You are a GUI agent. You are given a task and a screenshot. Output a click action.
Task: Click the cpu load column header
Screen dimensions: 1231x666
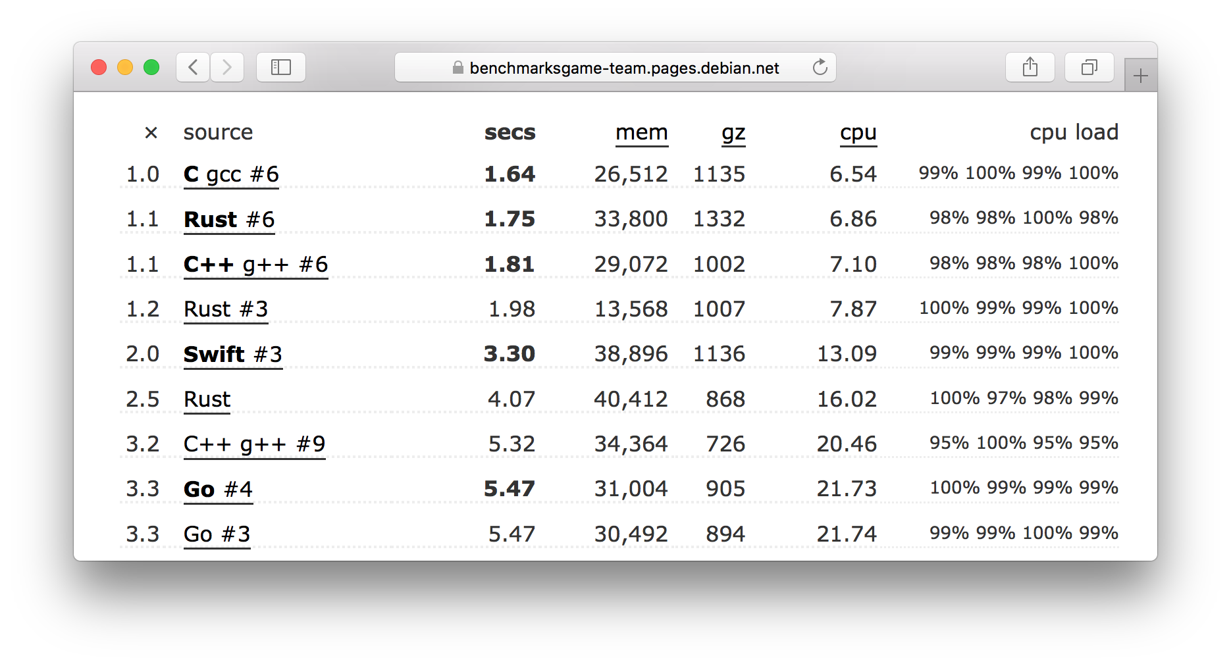tap(1074, 132)
